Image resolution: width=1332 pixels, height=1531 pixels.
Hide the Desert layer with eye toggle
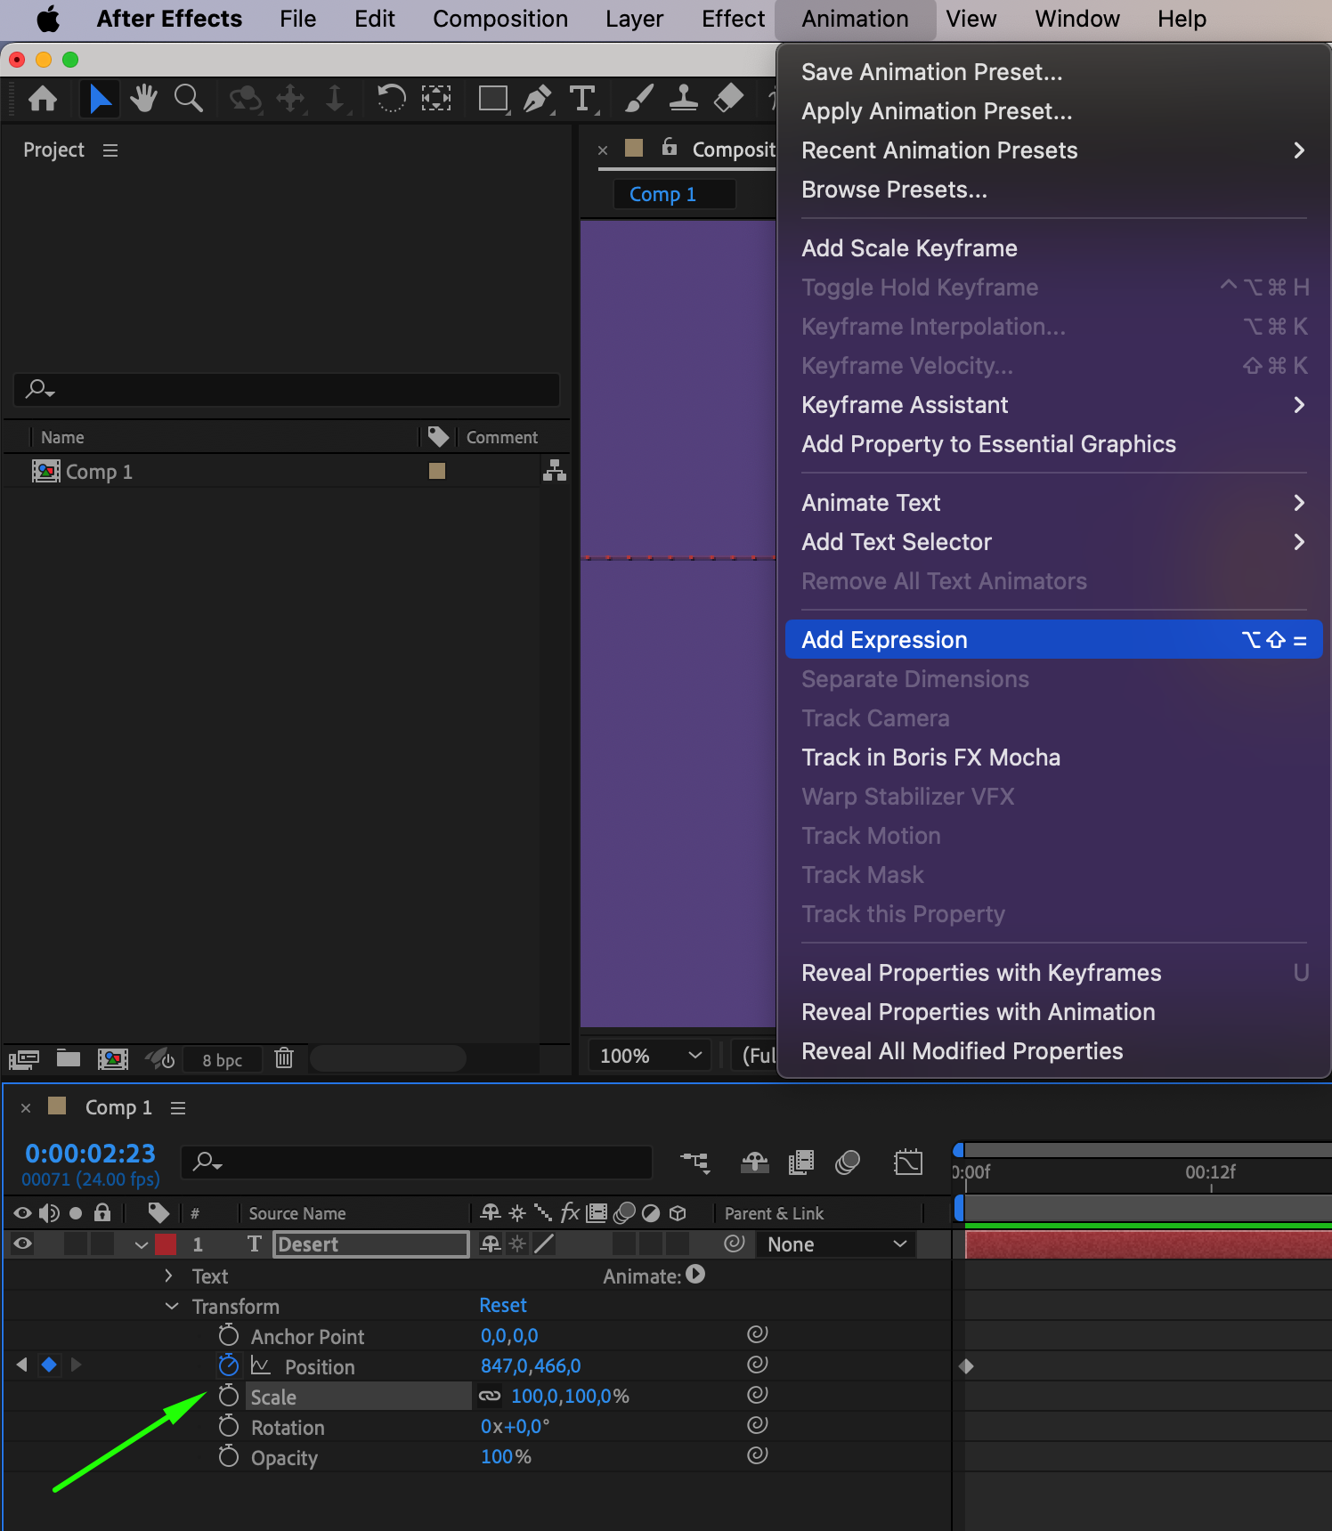23,1244
